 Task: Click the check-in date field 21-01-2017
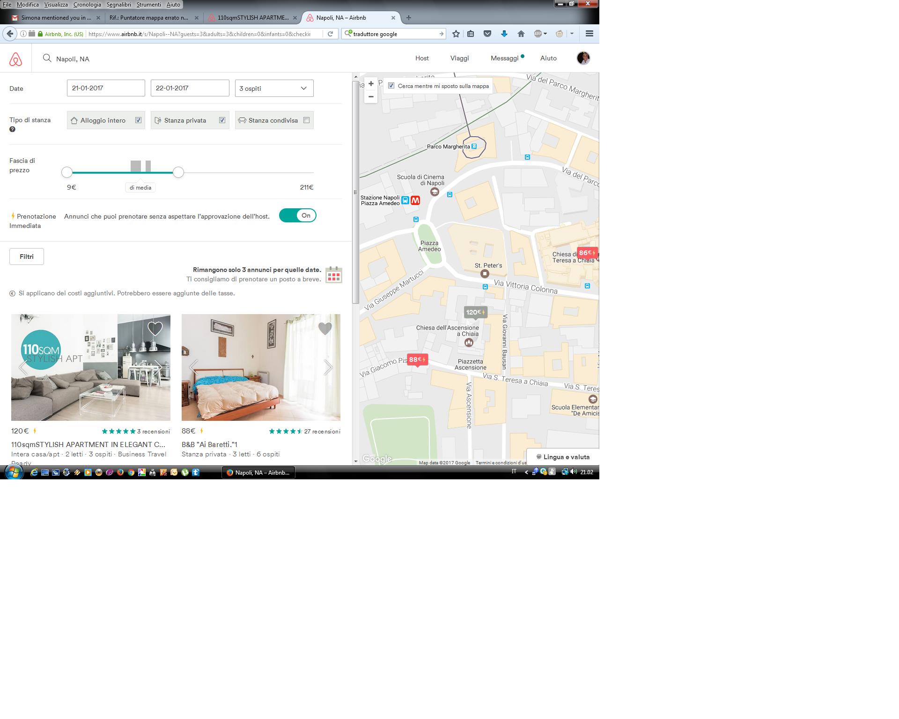point(106,88)
